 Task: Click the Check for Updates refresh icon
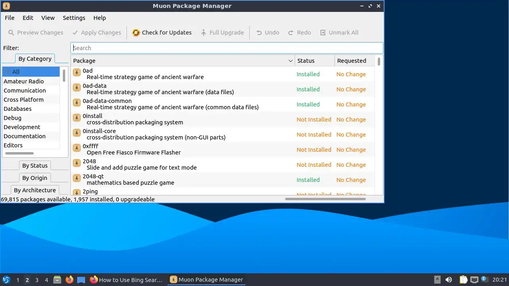click(x=136, y=33)
